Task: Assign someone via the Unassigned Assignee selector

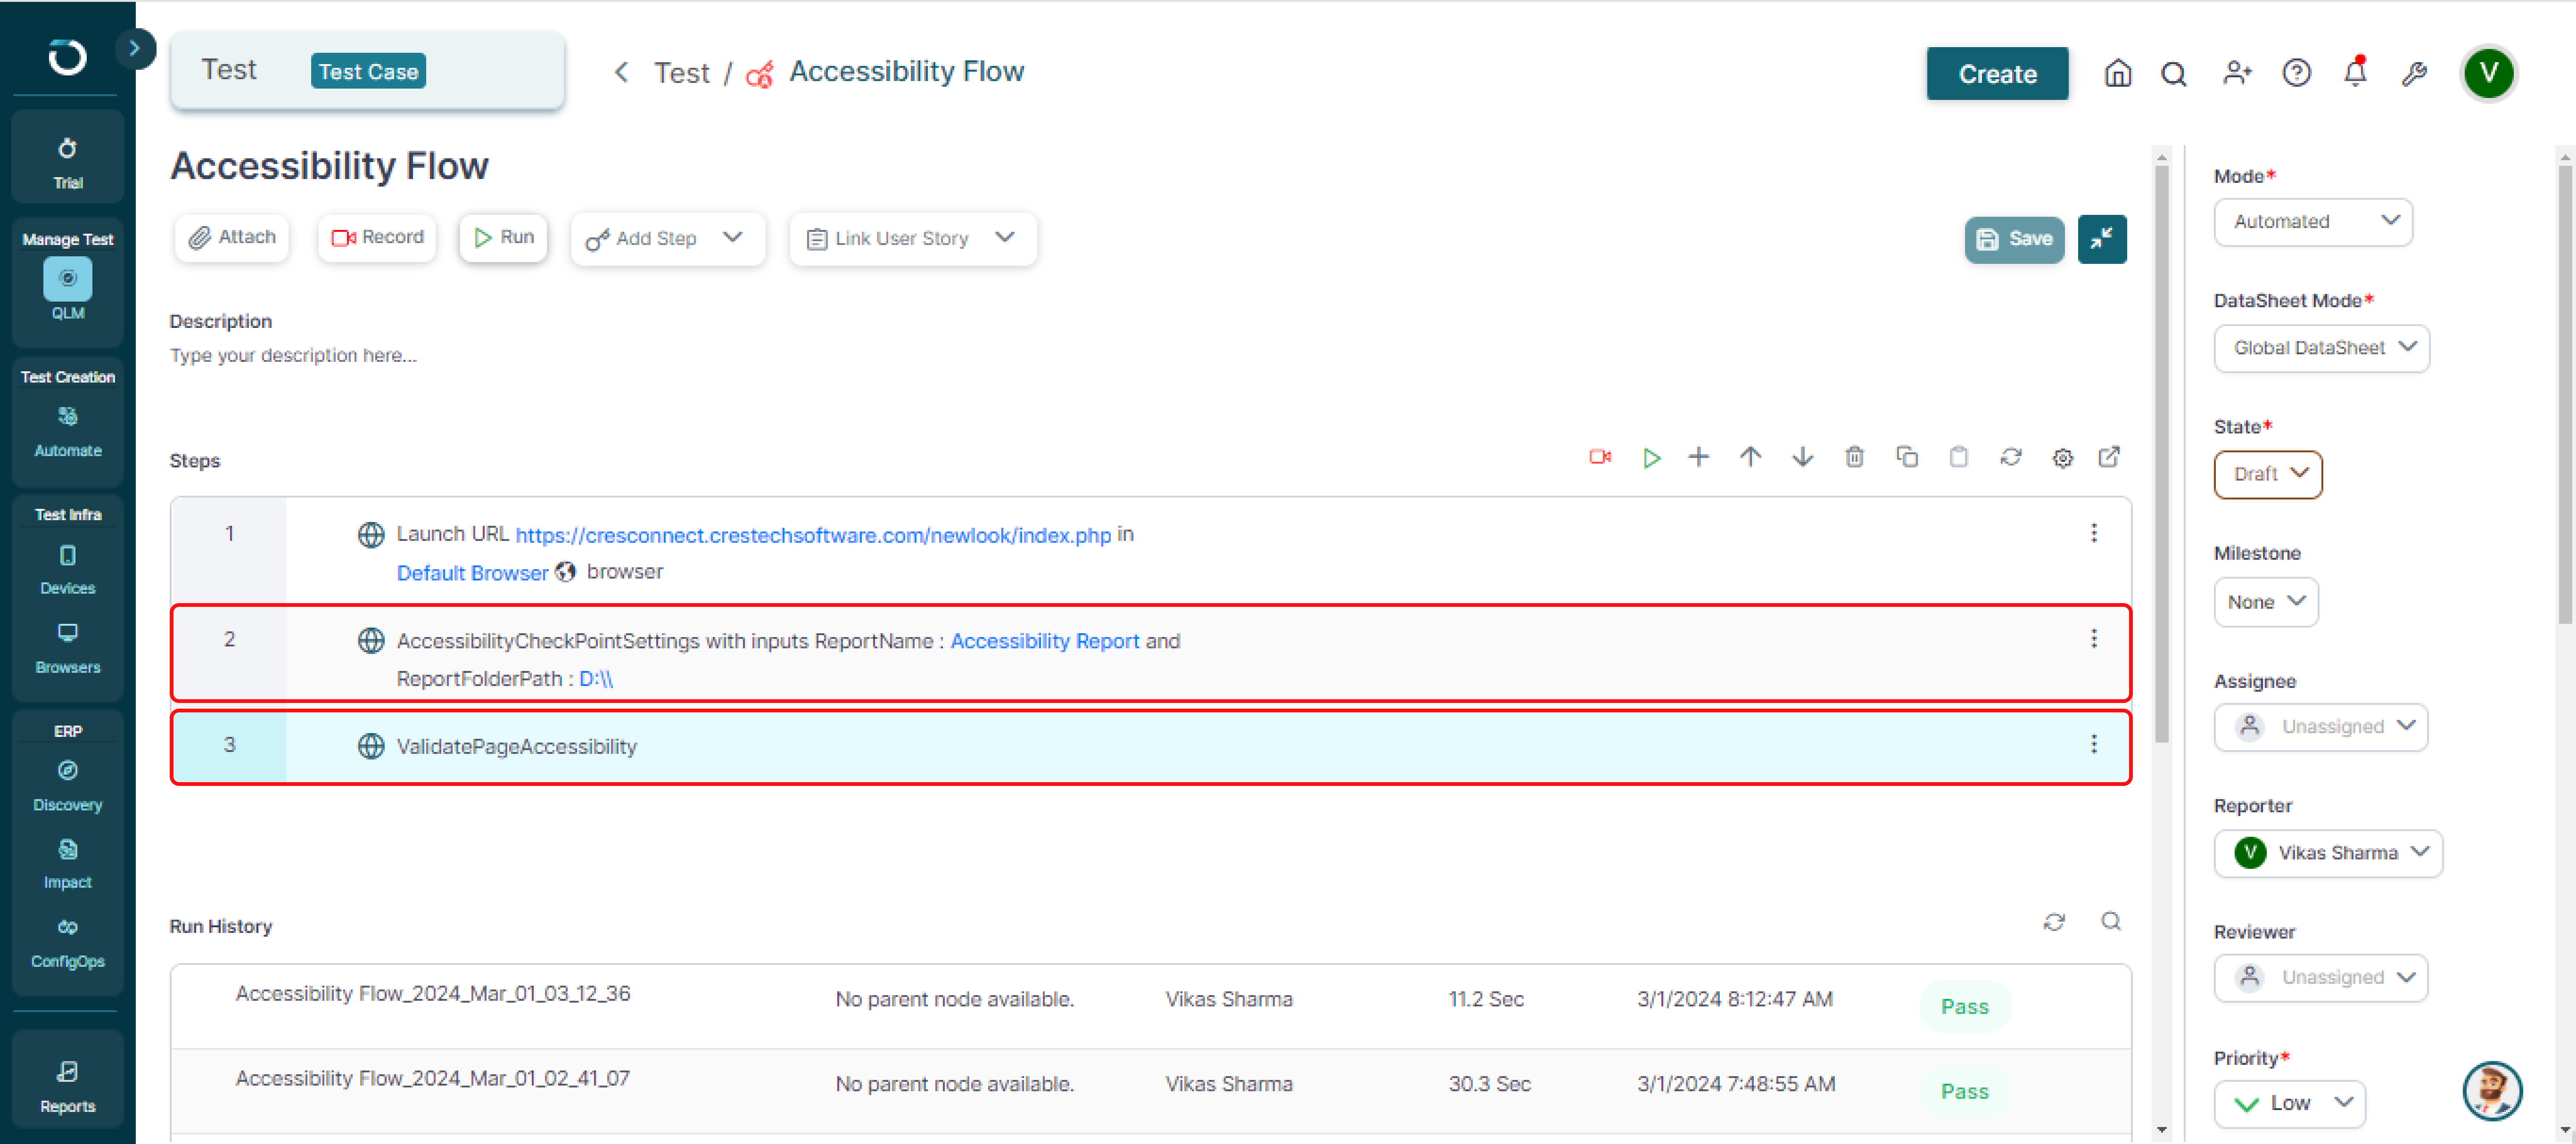Action: 2321,727
